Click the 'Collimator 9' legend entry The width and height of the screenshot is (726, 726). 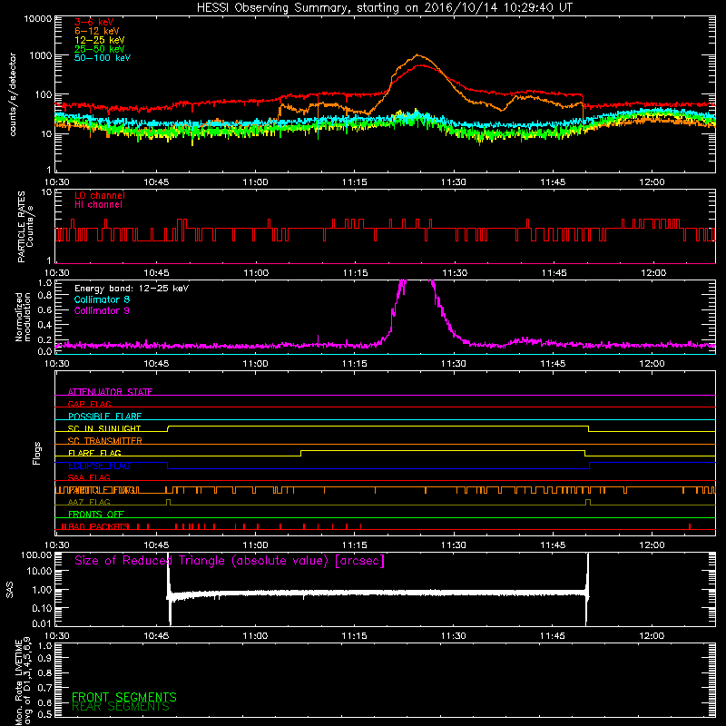(x=102, y=310)
